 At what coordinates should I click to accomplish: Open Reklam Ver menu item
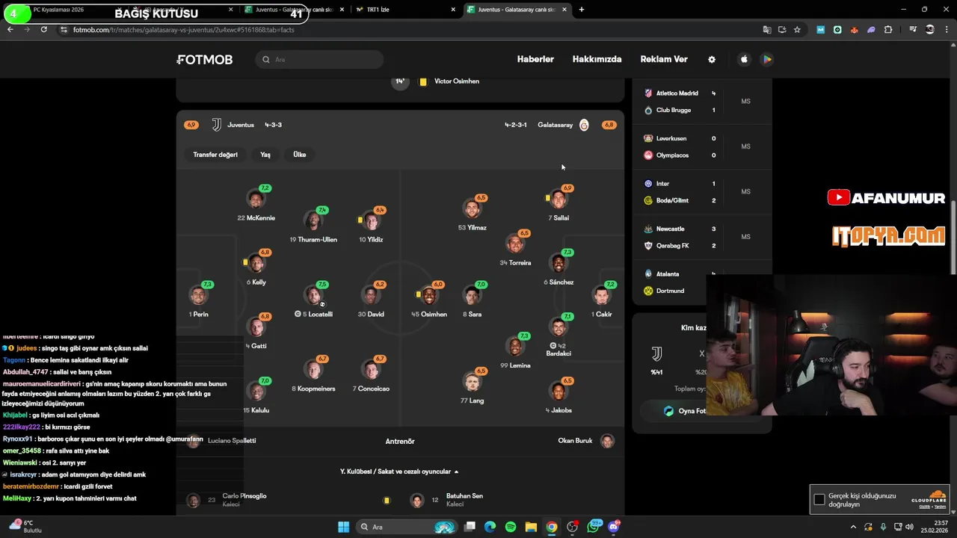tap(664, 60)
